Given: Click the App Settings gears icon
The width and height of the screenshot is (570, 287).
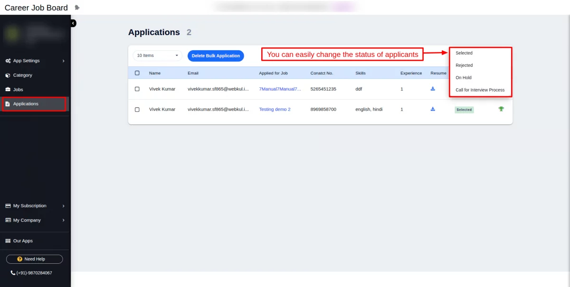Looking at the screenshot, I should [x=8, y=61].
